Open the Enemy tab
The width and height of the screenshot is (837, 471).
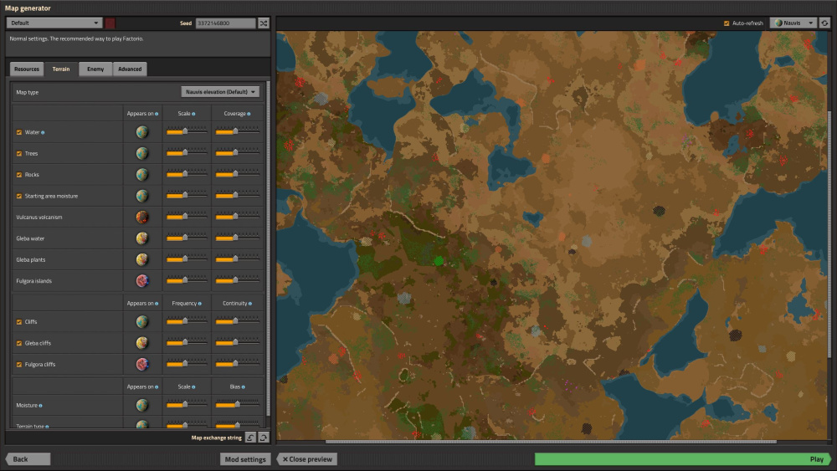tap(95, 69)
